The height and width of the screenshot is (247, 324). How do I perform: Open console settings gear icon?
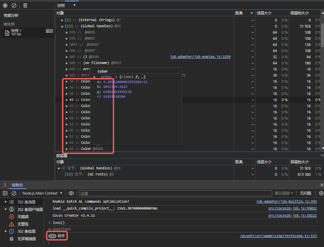pyautogui.click(x=321, y=193)
